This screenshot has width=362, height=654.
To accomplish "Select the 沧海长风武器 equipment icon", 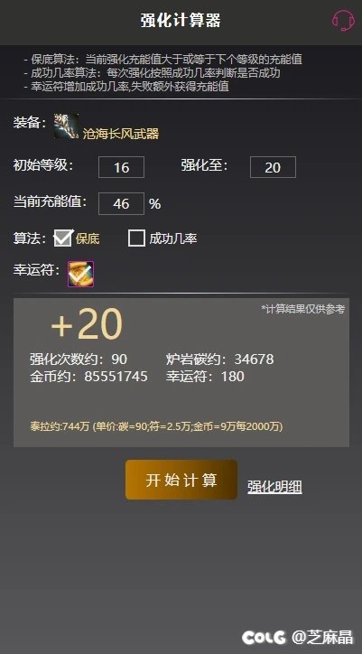I will click(66, 126).
